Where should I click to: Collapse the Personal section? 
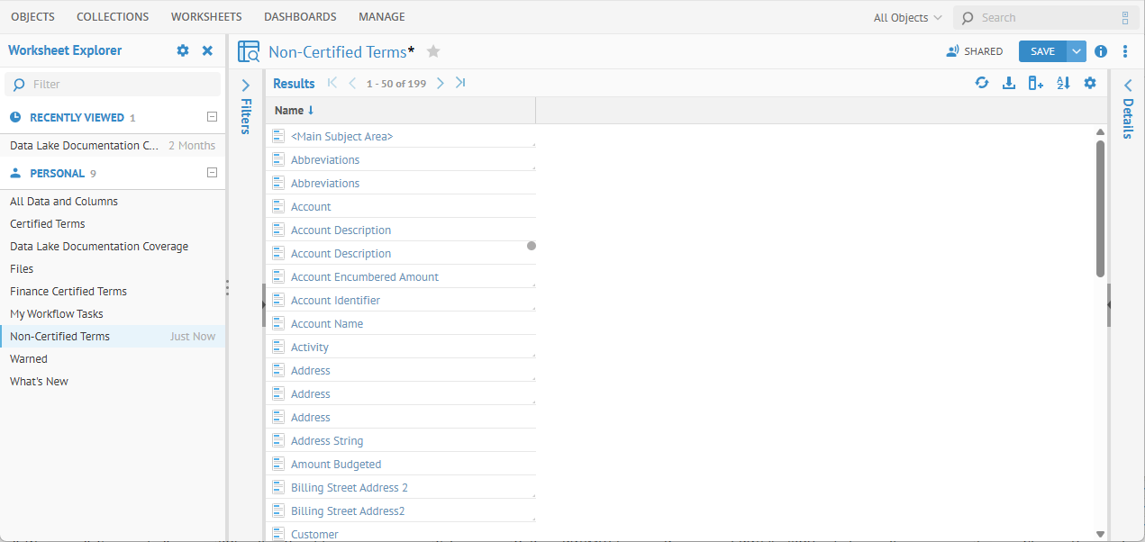click(212, 173)
